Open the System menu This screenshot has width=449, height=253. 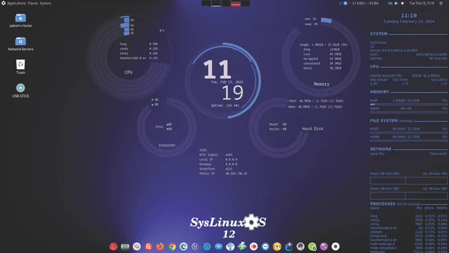tap(46, 3)
